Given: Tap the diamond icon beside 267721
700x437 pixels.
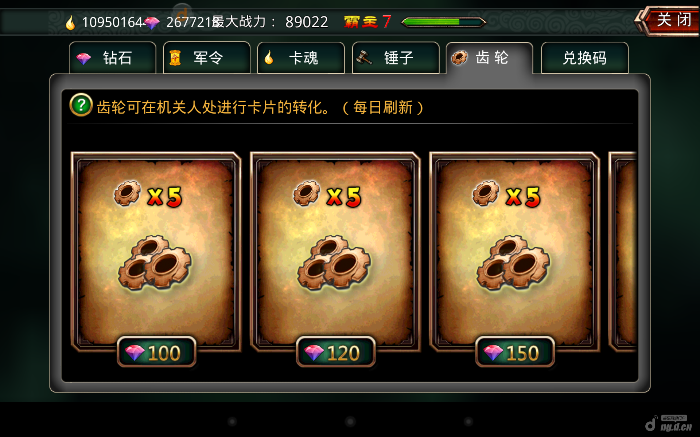Looking at the screenshot, I should point(152,23).
